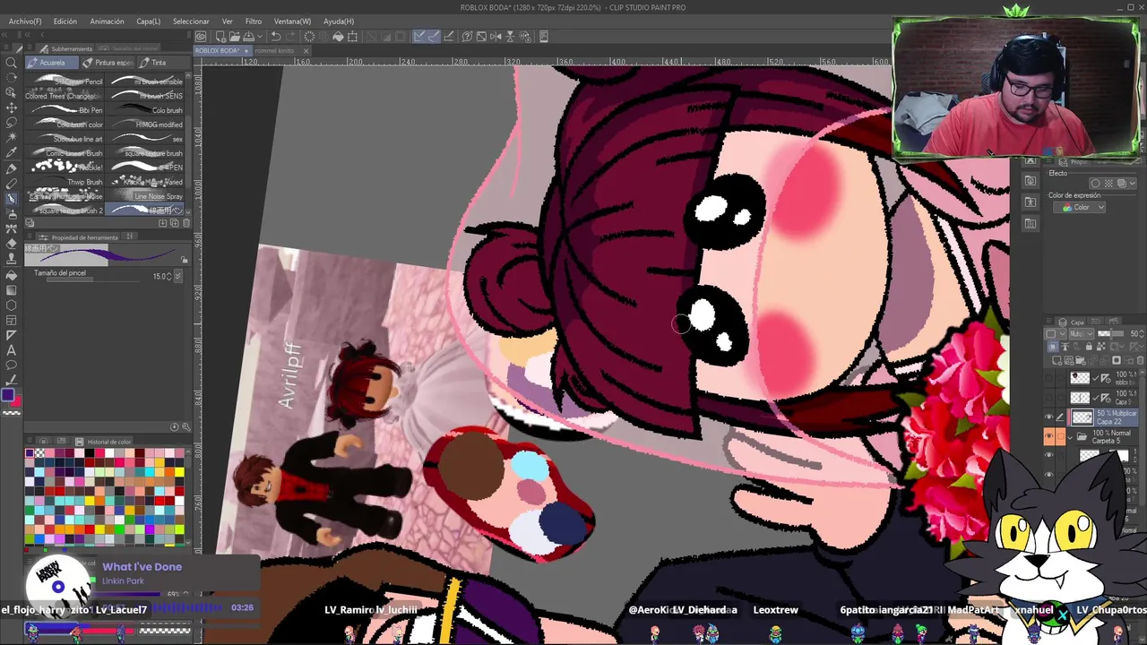Open the Color de expresión dropdown
1147x645 pixels.
tap(1079, 207)
